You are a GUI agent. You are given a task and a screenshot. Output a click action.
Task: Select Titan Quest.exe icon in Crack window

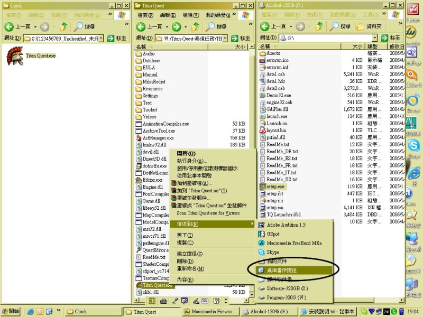pyautogui.click(x=15, y=56)
